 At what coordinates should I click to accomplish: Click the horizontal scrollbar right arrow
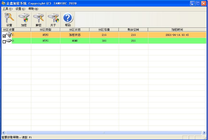click(204, 133)
